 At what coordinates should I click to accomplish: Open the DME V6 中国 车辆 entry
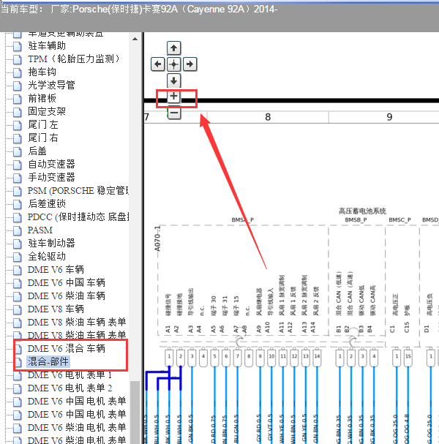click(x=67, y=283)
